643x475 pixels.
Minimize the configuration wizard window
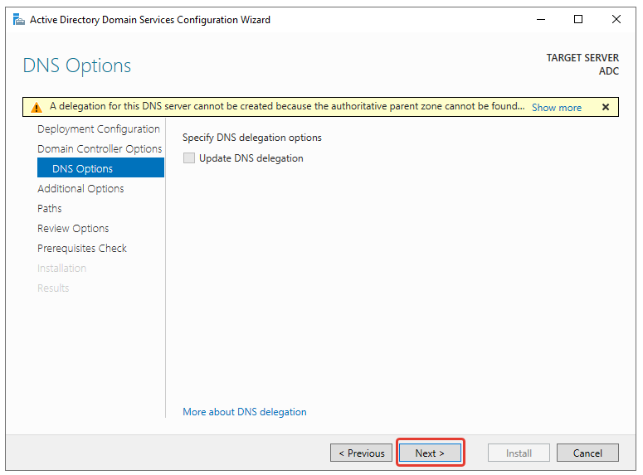(x=539, y=19)
